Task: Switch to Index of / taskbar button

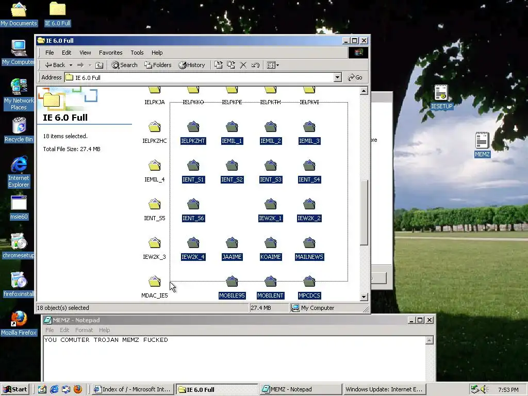Action: click(x=133, y=389)
